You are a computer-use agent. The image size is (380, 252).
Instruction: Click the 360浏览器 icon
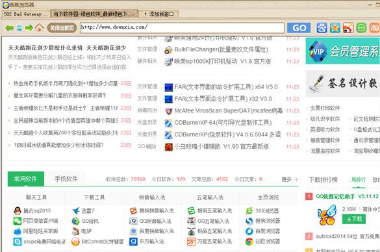tap(249, 211)
